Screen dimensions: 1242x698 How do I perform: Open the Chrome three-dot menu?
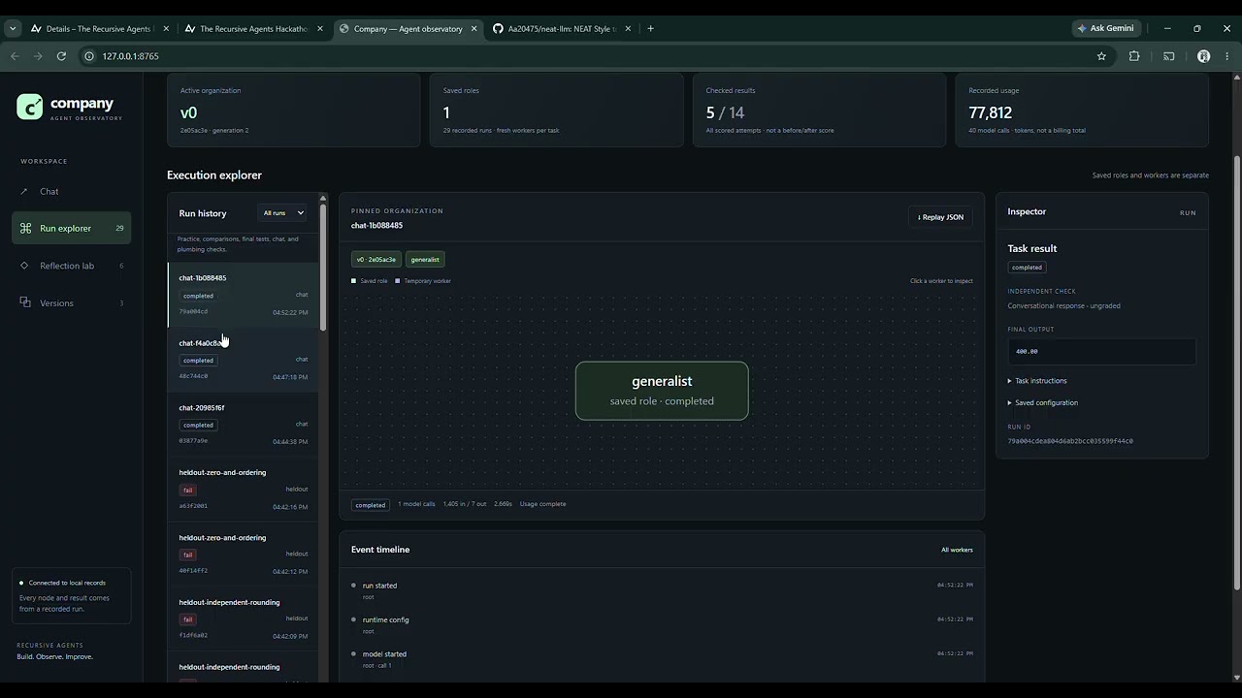1227,56
